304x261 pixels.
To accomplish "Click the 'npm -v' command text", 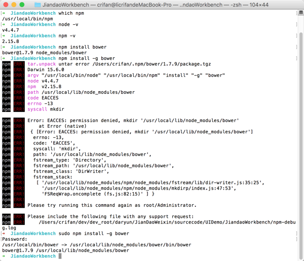I will point(67,35).
